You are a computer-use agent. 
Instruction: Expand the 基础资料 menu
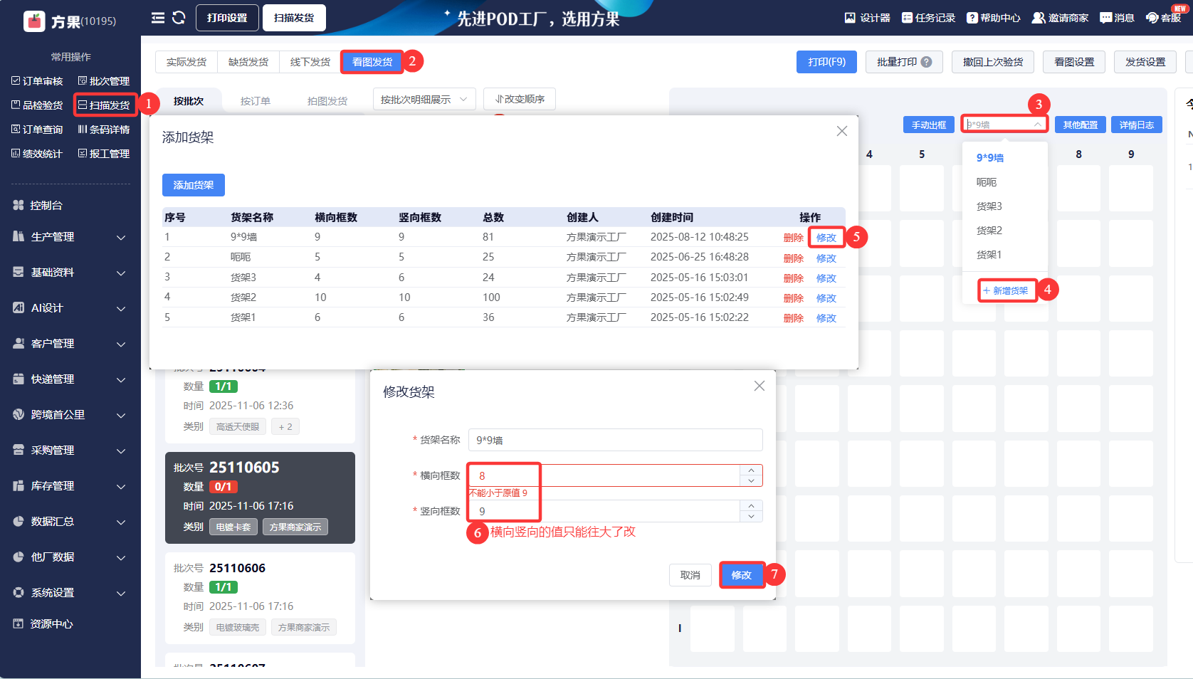(70, 273)
